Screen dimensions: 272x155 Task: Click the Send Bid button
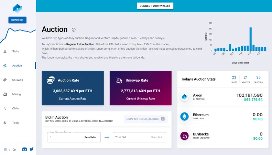(x=156, y=137)
